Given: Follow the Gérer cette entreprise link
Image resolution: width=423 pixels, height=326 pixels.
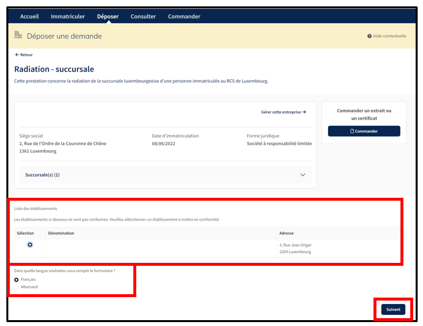Looking at the screenshot, I should [283, 112].
